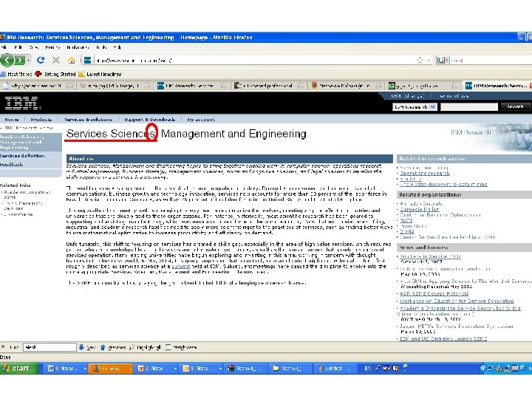Close the IBM Research third tab
This screenshot has height=399, width=532.
[224, 86]
